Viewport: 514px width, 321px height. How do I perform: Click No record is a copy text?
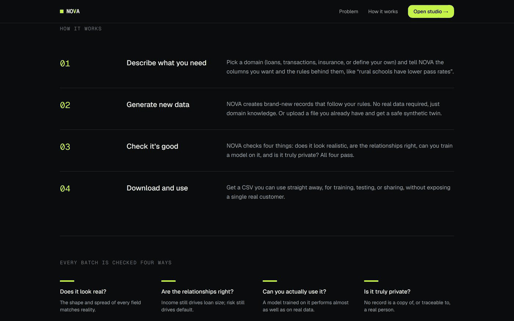[x=407, y=306]
